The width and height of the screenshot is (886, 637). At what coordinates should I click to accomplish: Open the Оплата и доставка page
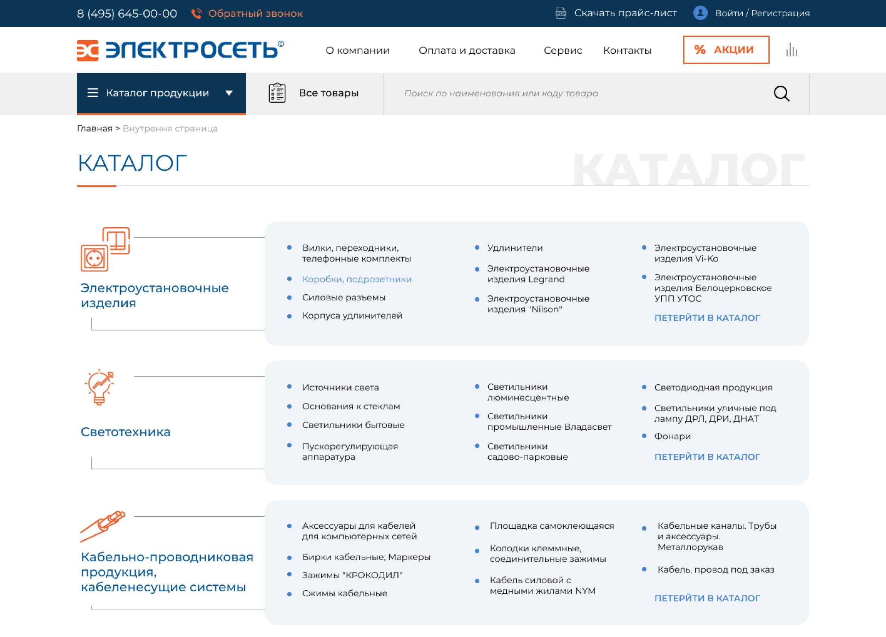[467, 50]
